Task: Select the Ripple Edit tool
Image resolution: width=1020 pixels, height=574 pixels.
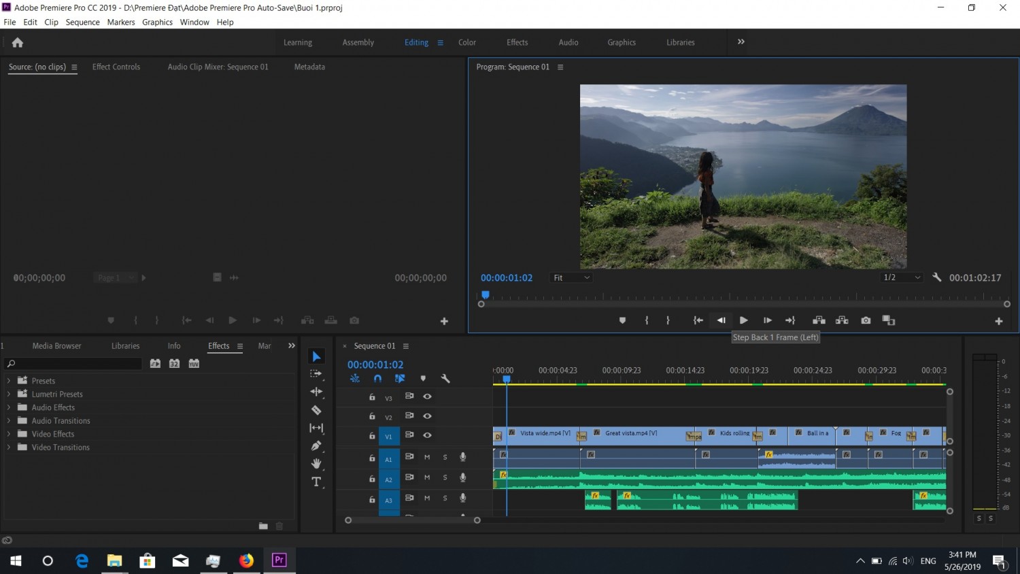Action: point(316,392)
